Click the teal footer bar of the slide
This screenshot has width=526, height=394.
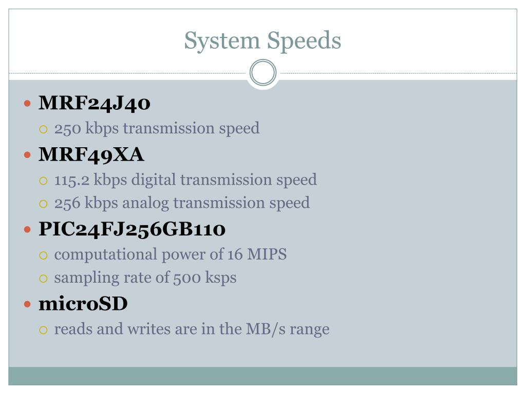262,376
